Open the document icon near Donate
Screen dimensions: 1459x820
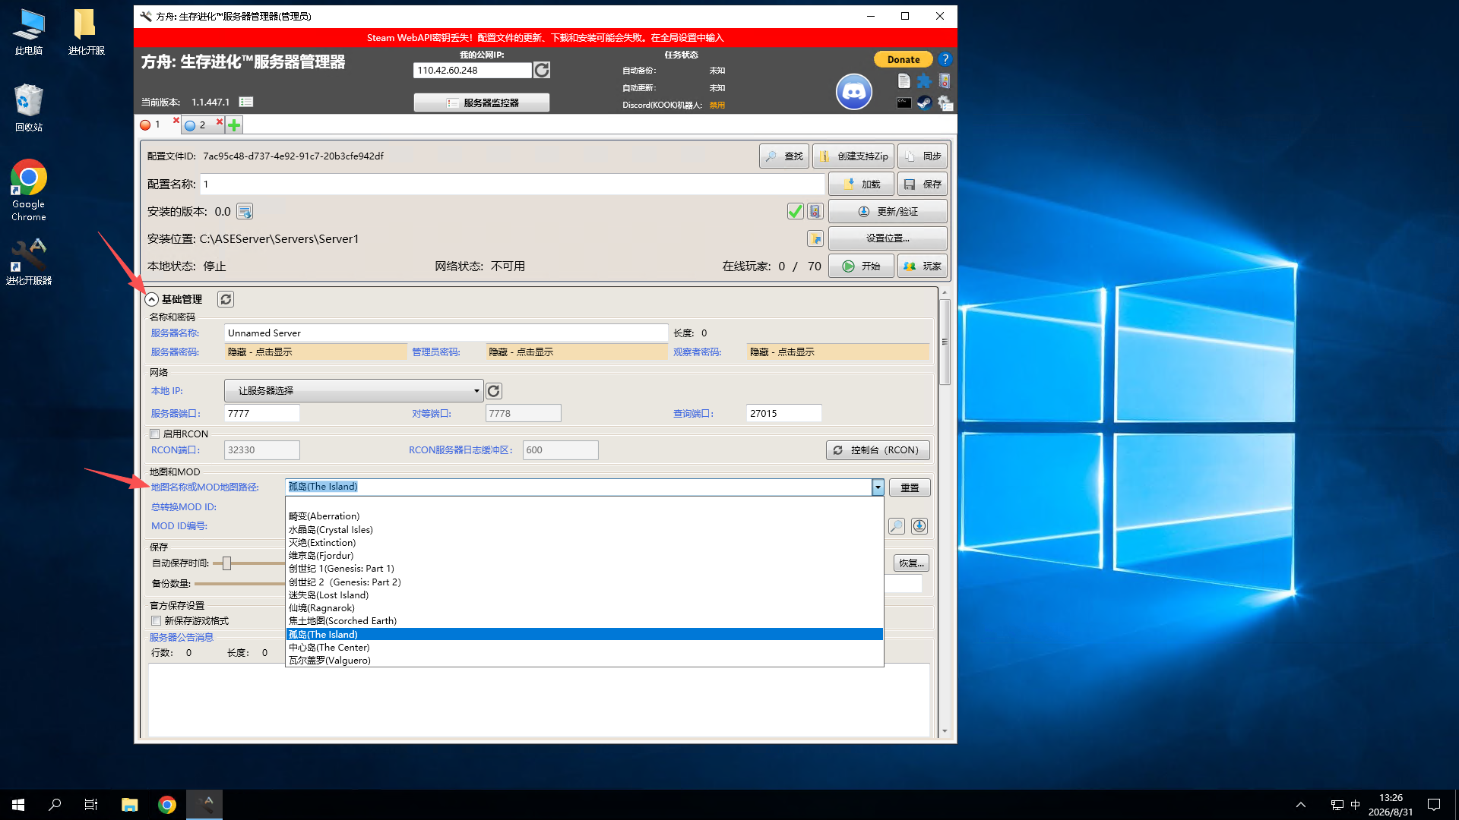click(904, 80)
